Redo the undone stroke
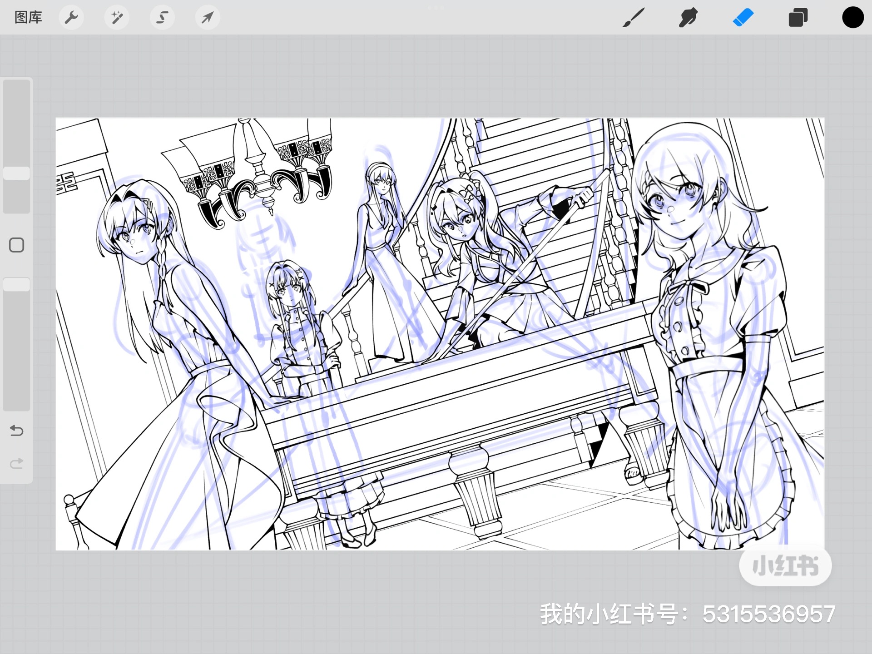 (x=17, y=463)
